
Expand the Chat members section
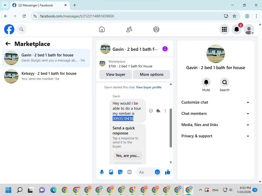pos(215,114)
